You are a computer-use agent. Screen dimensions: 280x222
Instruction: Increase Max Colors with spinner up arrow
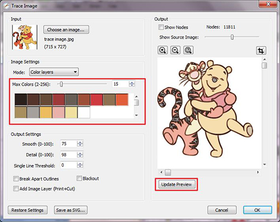pyautogui.click(x=132, y=82)
